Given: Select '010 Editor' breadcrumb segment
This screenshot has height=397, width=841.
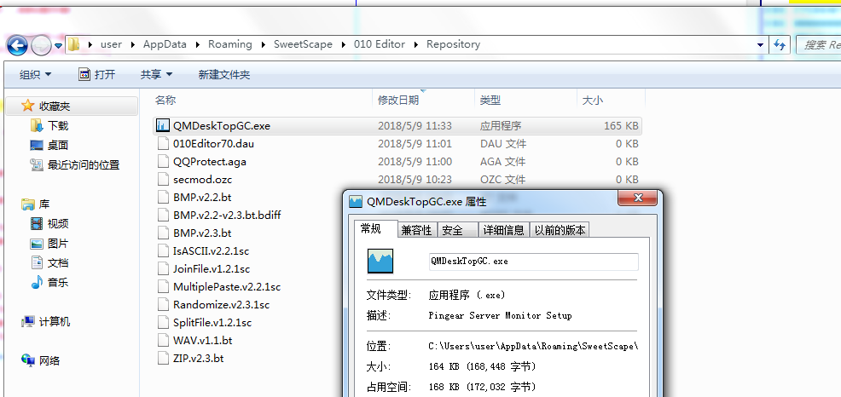Looking at the screenshot, I should coord(380,44).
